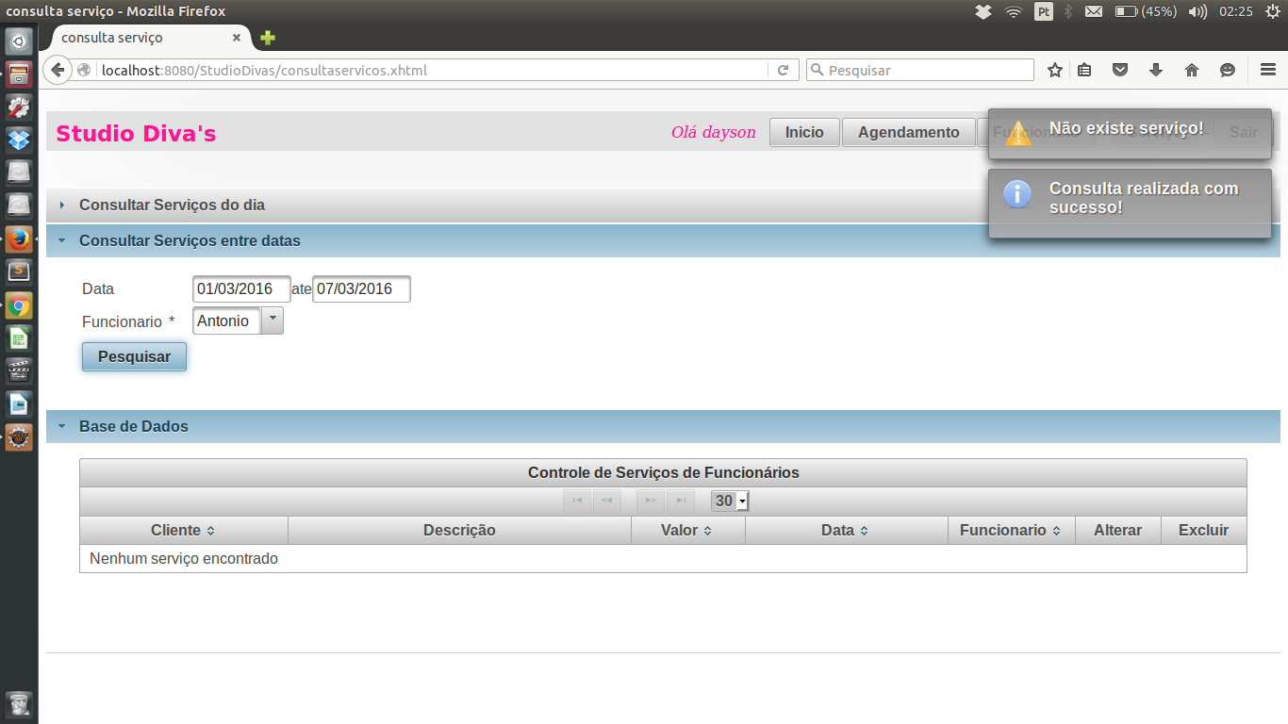Open the Firefox hamburger menu
This screenshot has height=724, width=1288.
1268,70
